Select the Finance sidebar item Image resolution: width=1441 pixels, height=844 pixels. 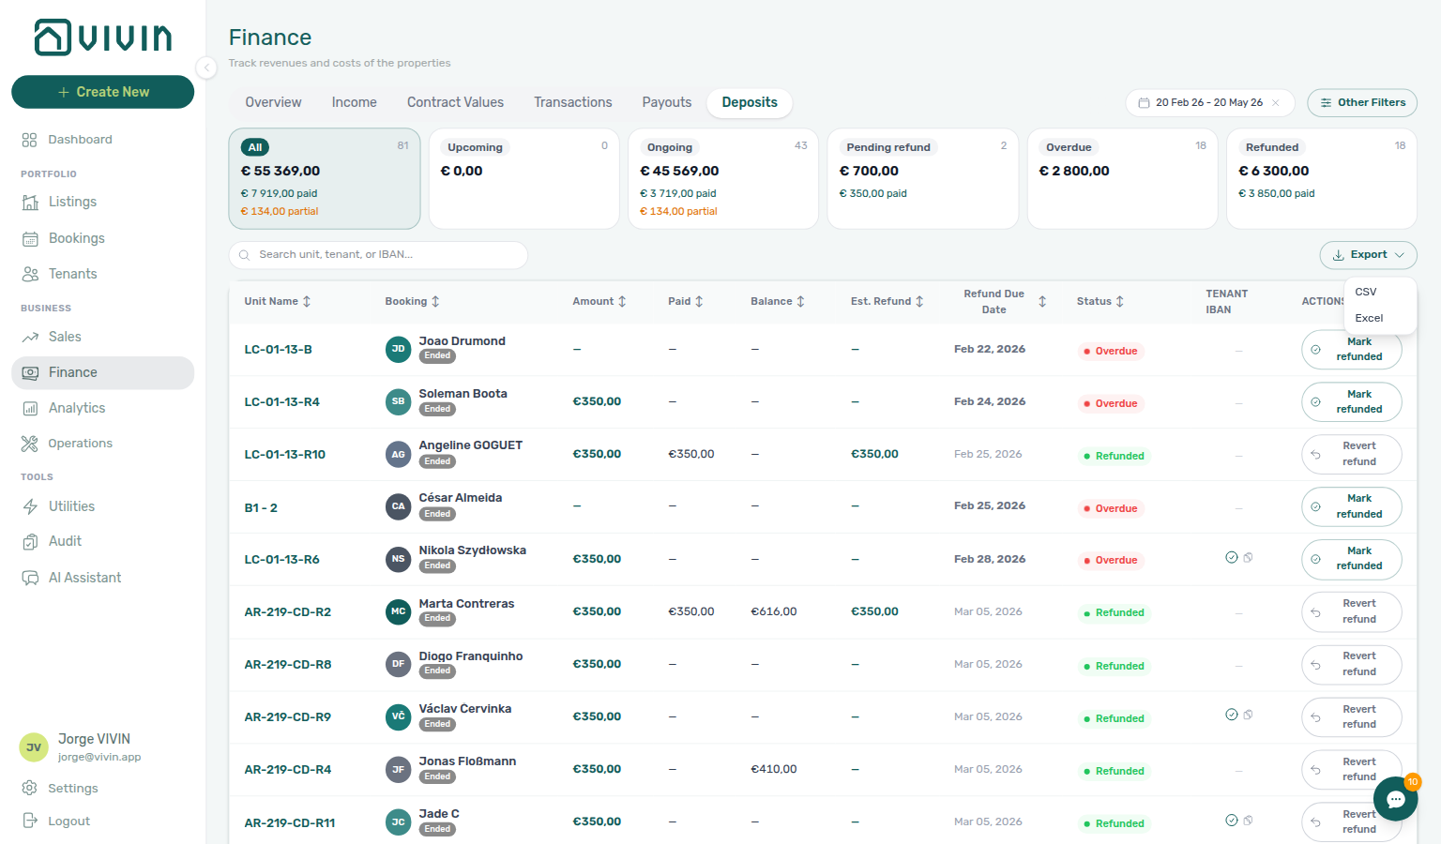click(102, 372)
